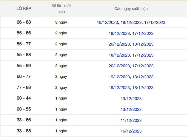Open 19/12/2023 link in 66 - 88 row
The image size is (188, 137).
107,23
